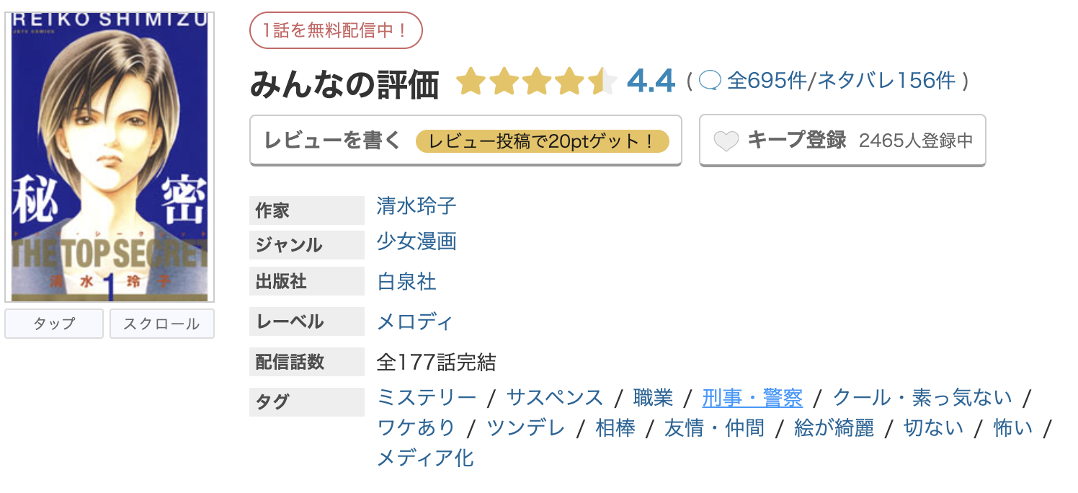Open the publisher link 白泉社
1078x493 pixels.
tap(406, 282)
